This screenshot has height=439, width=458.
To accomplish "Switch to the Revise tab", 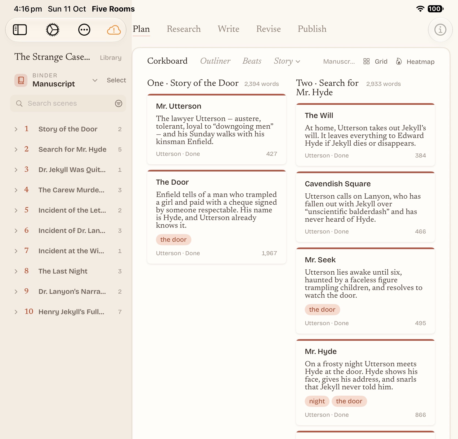I will [x=269, y=29].
